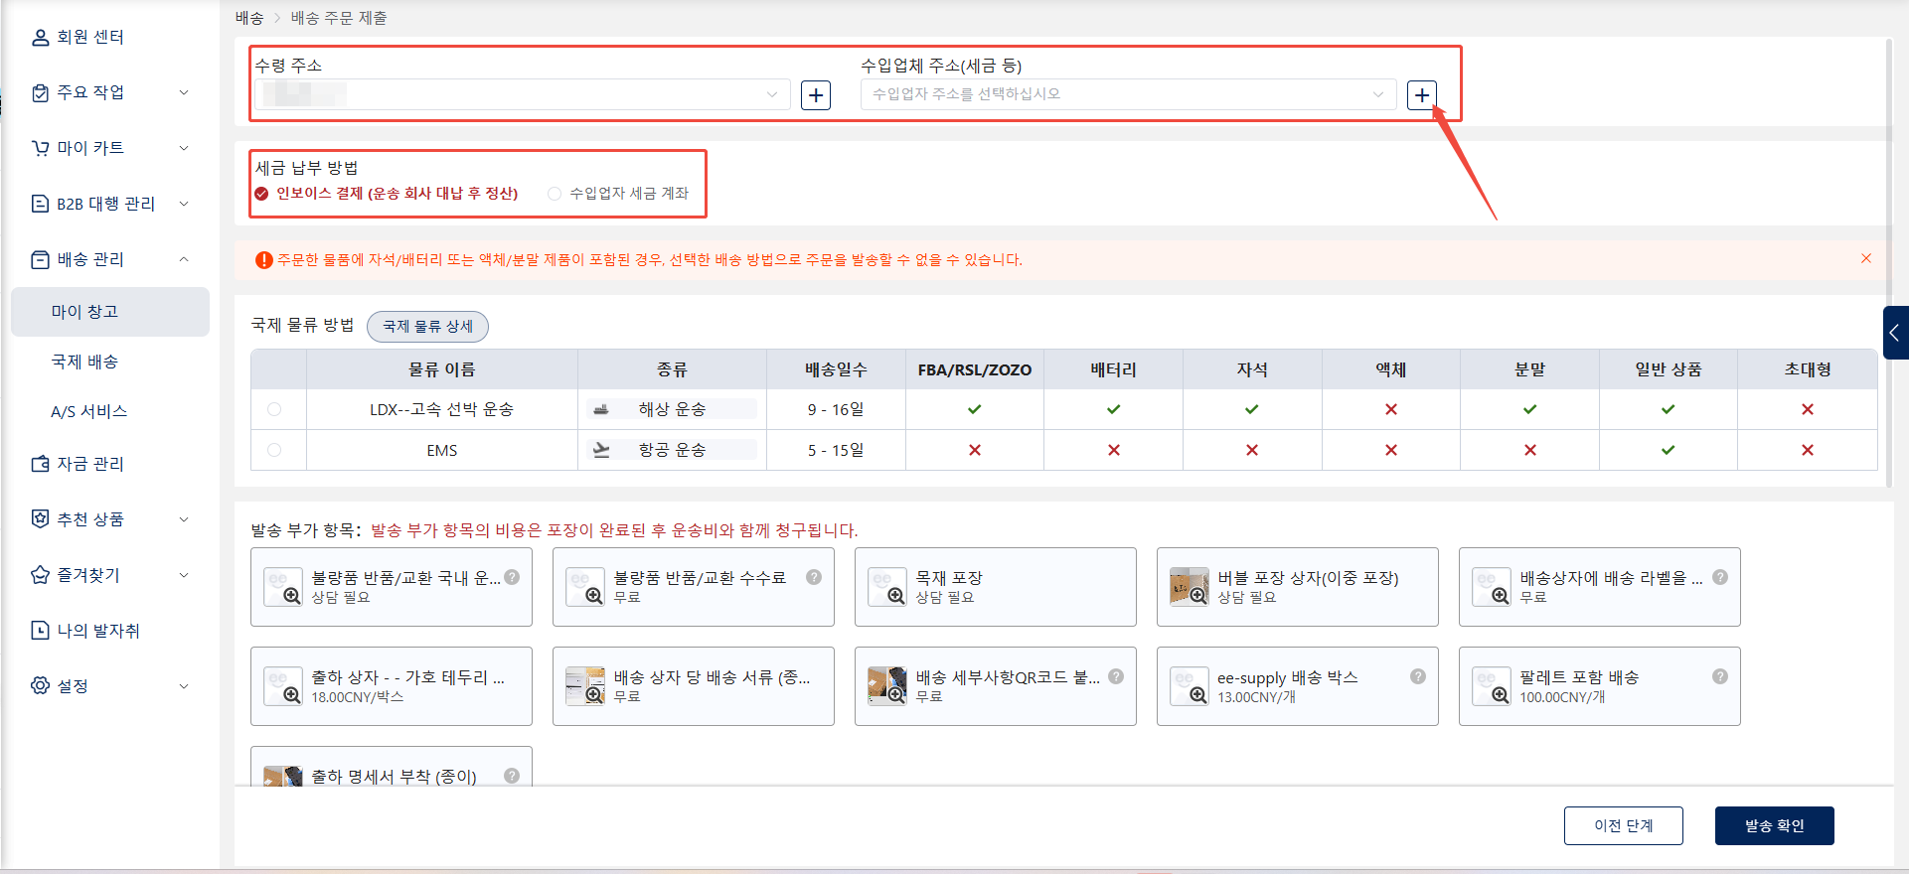The image size is (1909, 874).
Task: Expand the 추천 상품 menu chevron
Action: [184, 519]
